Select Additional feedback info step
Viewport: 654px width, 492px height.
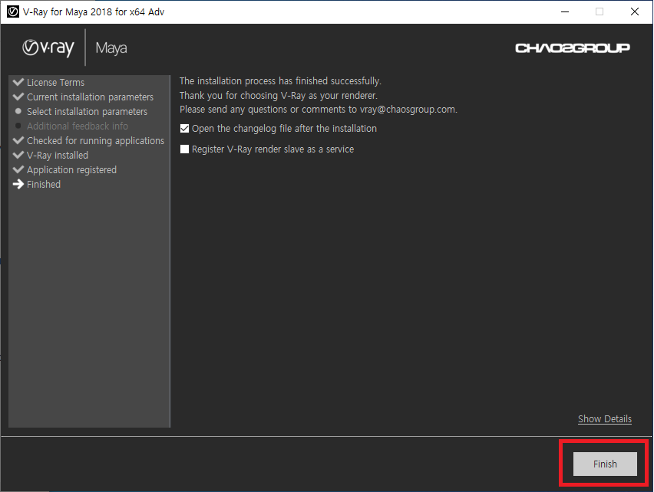(x=78, y=126)
